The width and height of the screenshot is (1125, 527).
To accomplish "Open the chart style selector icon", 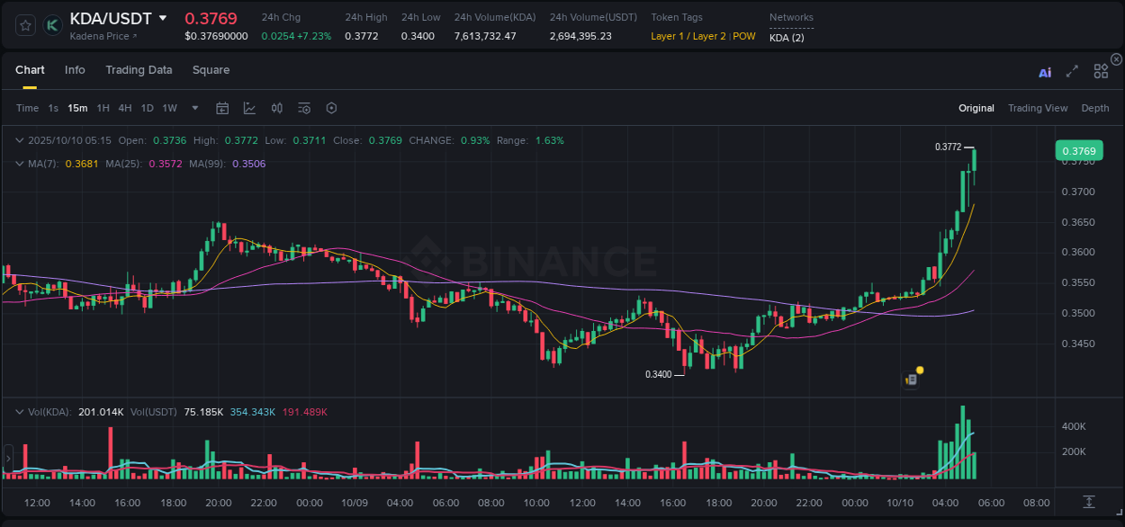I will point(249,108).
